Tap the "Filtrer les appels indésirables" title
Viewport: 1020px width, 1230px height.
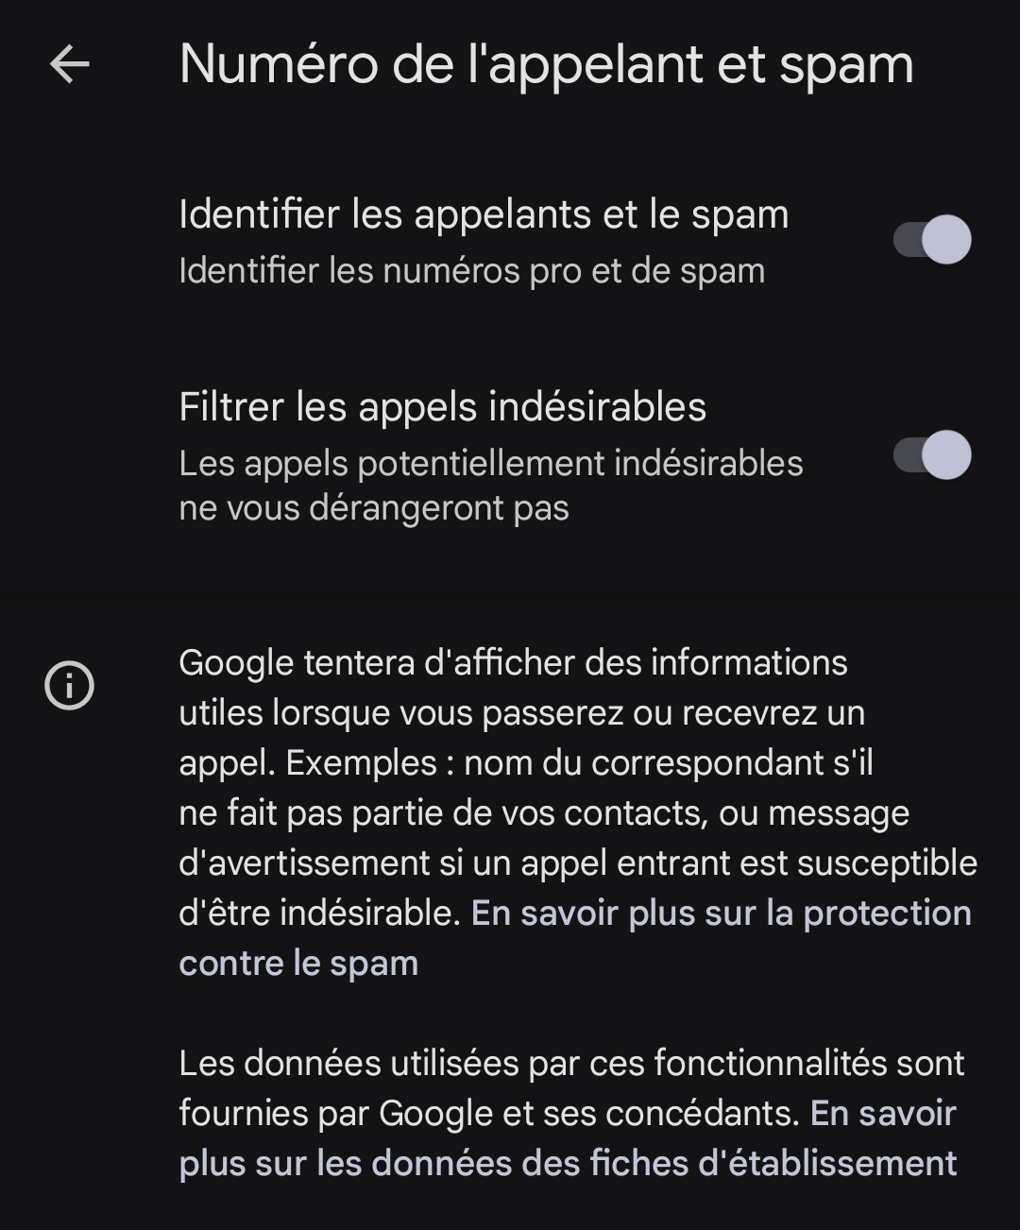[442, 407]
